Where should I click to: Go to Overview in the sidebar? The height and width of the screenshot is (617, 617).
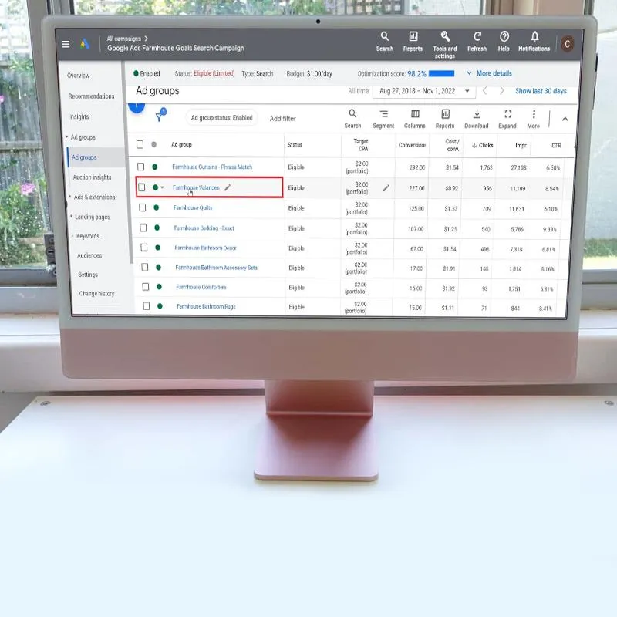coord(78,76)
